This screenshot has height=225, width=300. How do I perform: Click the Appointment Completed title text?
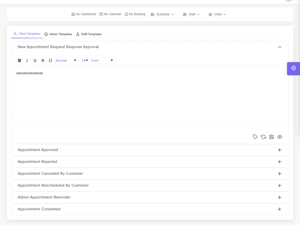[39, 209]
